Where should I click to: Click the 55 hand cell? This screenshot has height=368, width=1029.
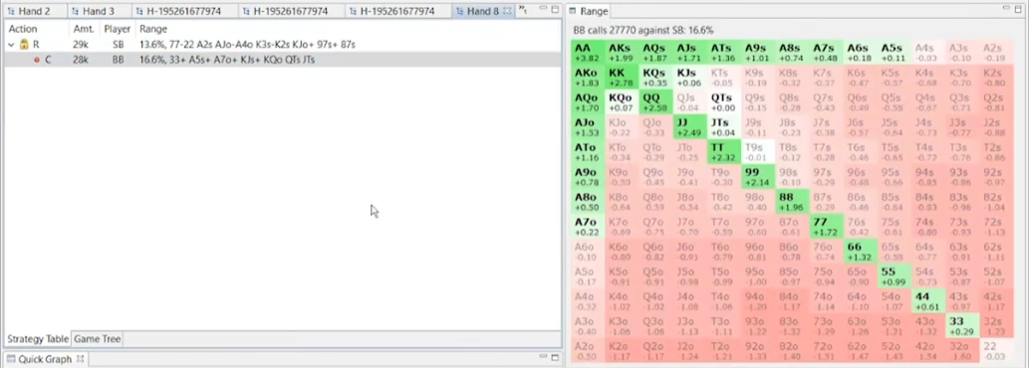pos(895,276)
